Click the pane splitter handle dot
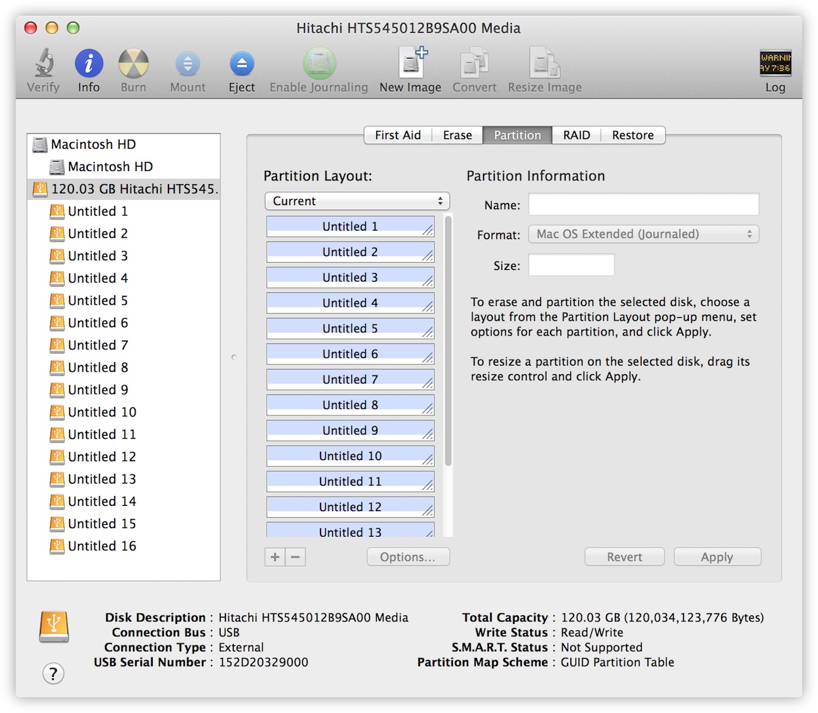The width and height of the screenshot is (818, 713). pos(234,357)
